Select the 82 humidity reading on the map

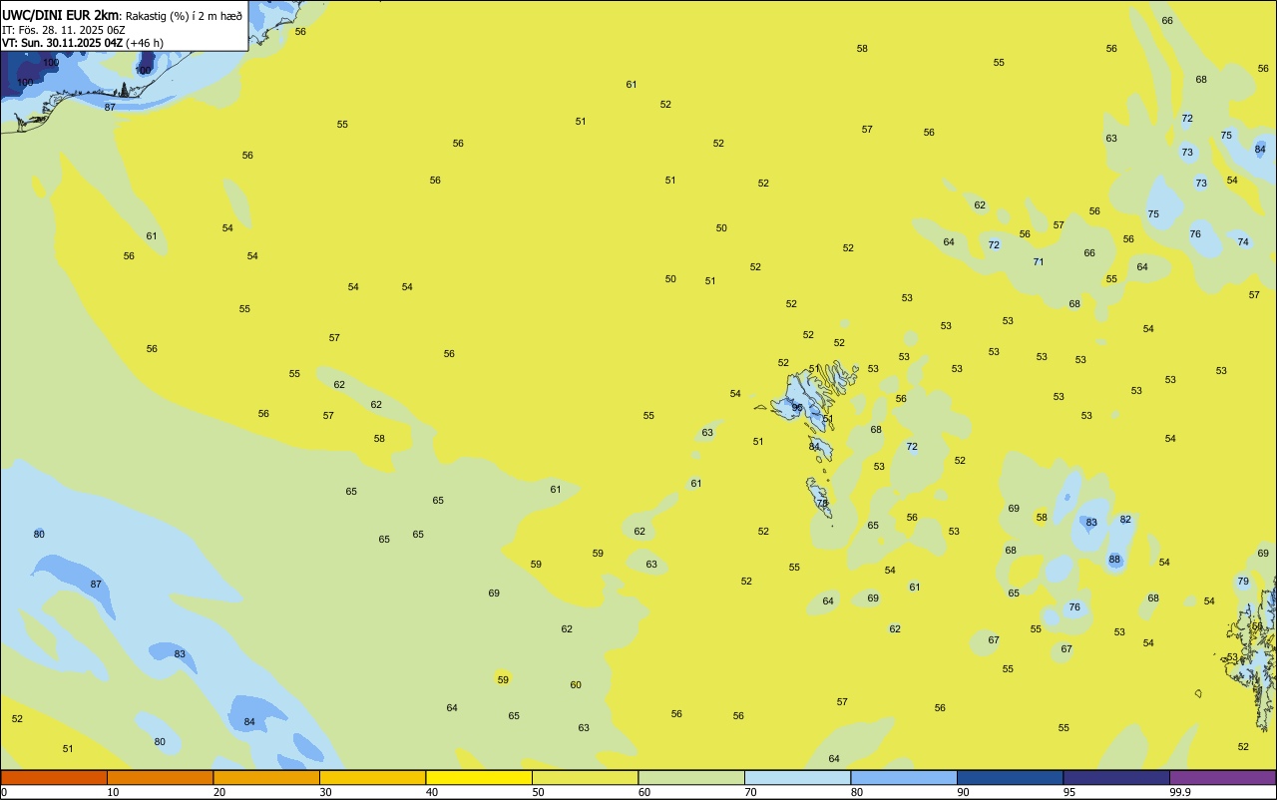click(1125, 520)
